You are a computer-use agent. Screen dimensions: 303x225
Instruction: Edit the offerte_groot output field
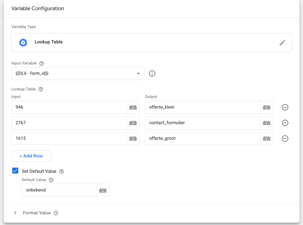pyautogui.click(x=203, y=138)
